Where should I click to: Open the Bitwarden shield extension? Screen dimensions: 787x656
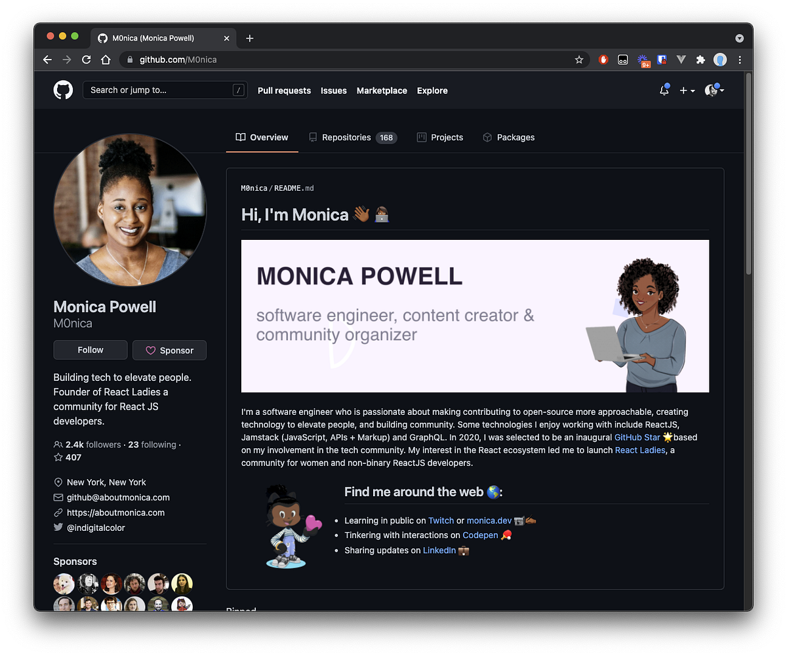tap(662, 60)
